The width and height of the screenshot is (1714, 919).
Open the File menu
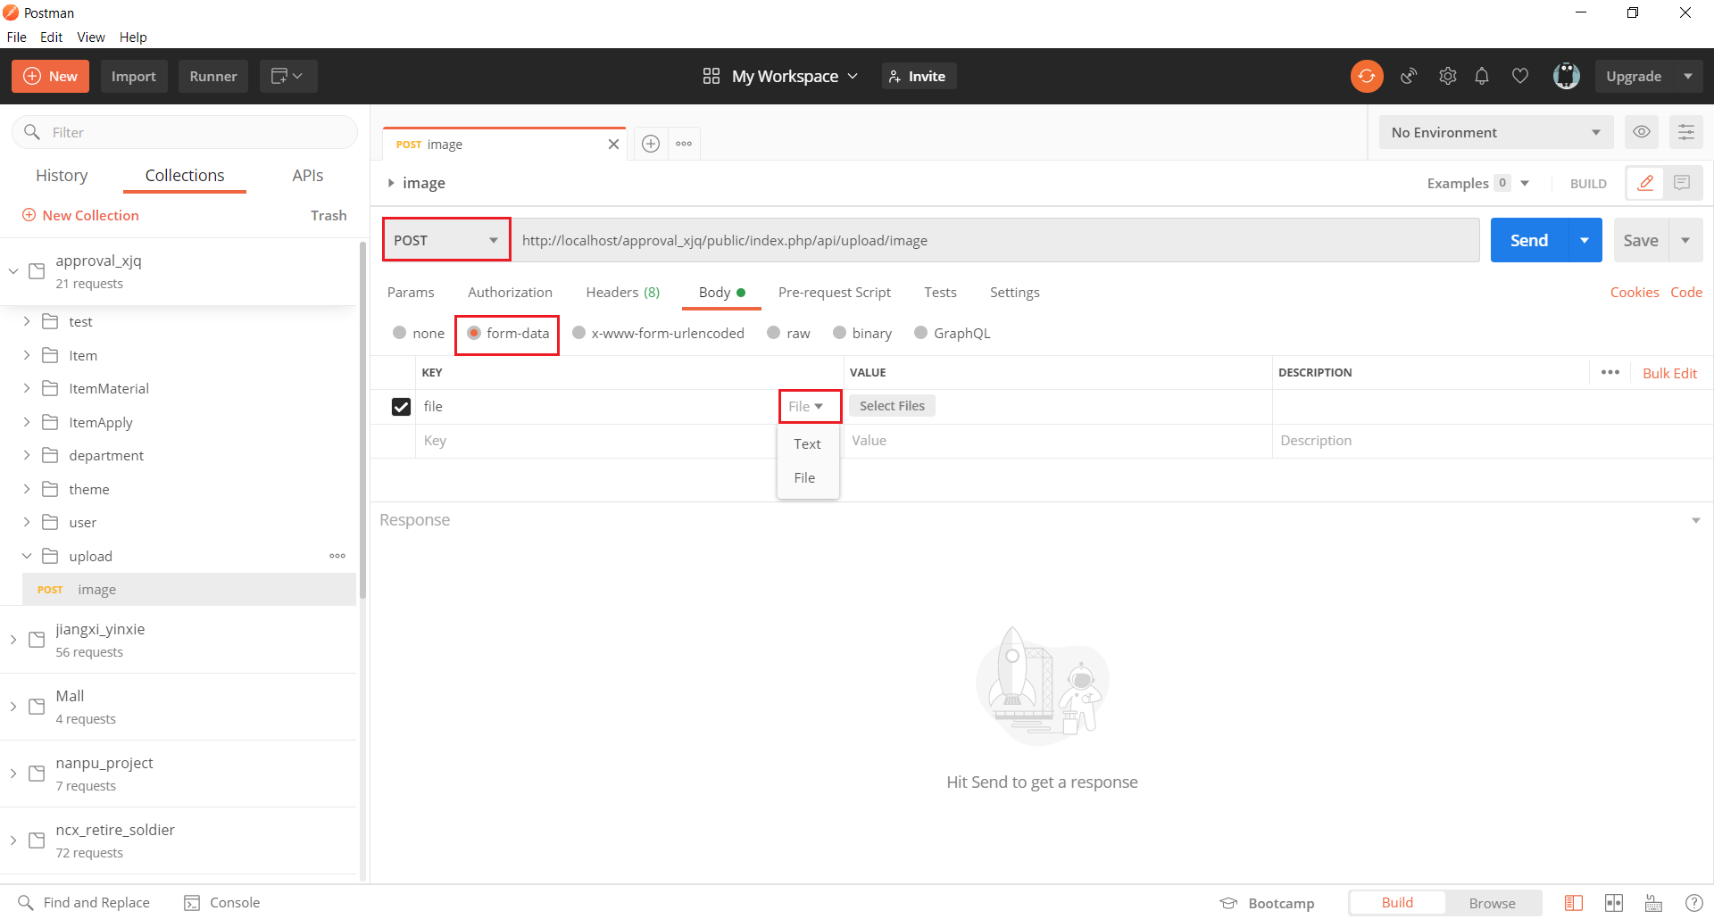[17, 37]
